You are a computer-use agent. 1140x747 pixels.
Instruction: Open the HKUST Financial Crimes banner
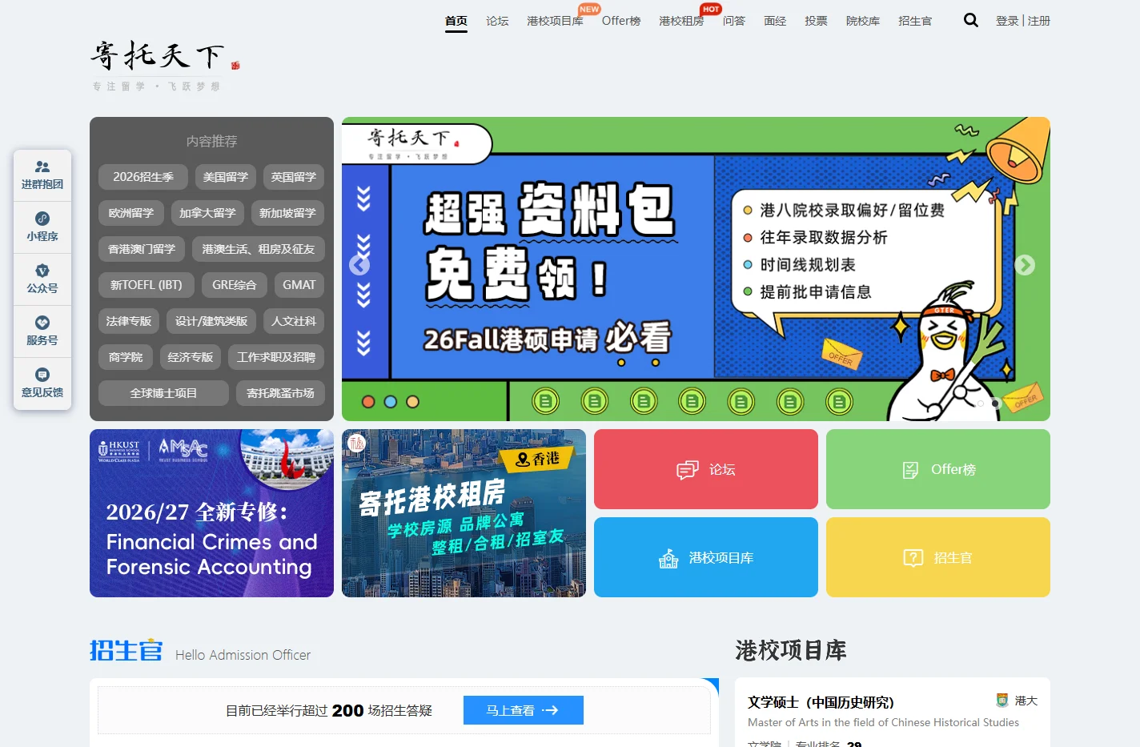[211, 513]
